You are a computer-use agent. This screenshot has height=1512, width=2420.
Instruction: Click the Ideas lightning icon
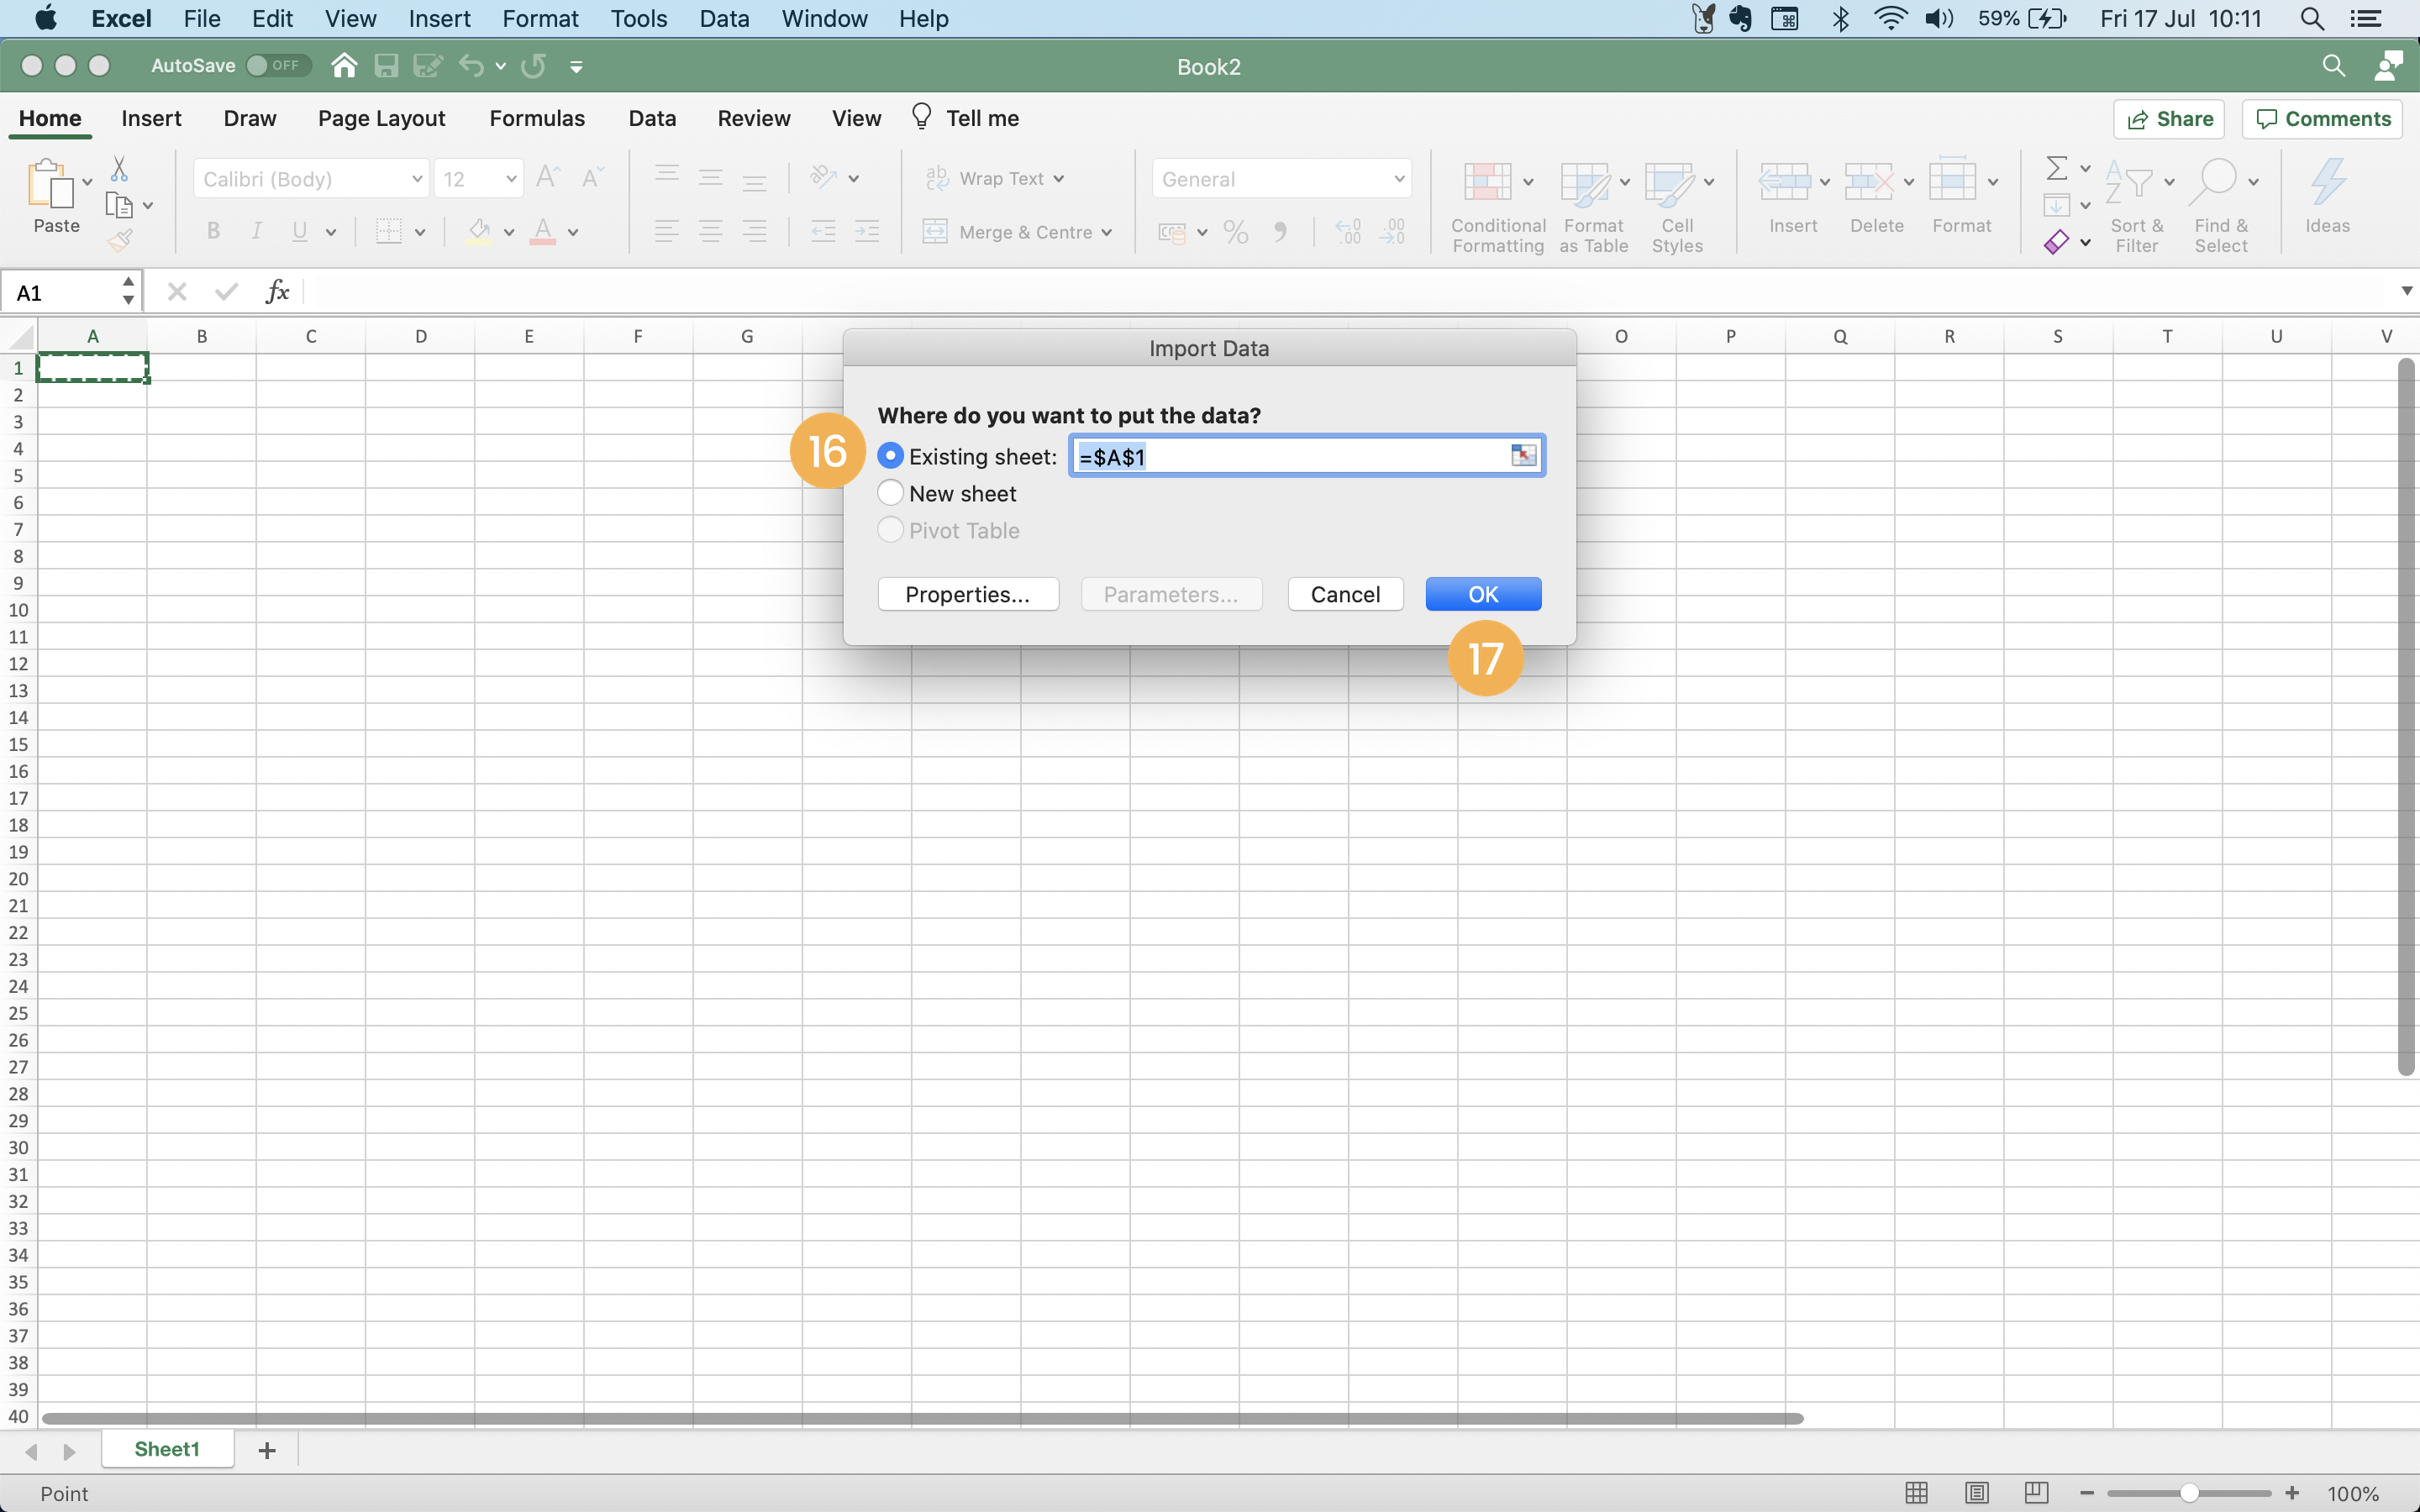tap(2328, 182)
